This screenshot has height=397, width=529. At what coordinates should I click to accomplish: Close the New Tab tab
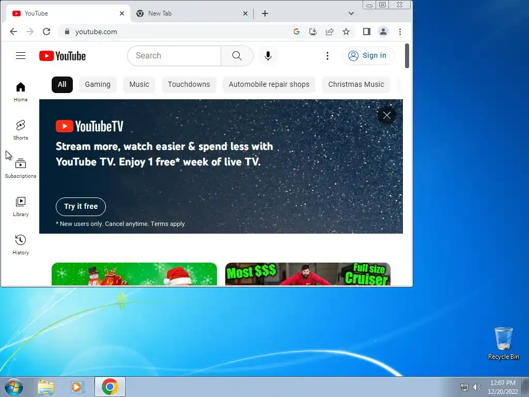click(x=245, y=13)
